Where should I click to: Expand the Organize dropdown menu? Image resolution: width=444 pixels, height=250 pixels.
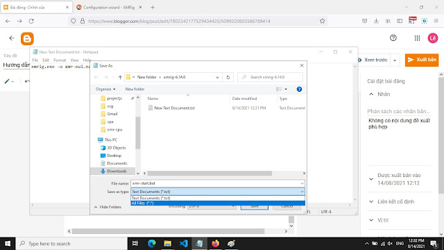coord(105,89)
